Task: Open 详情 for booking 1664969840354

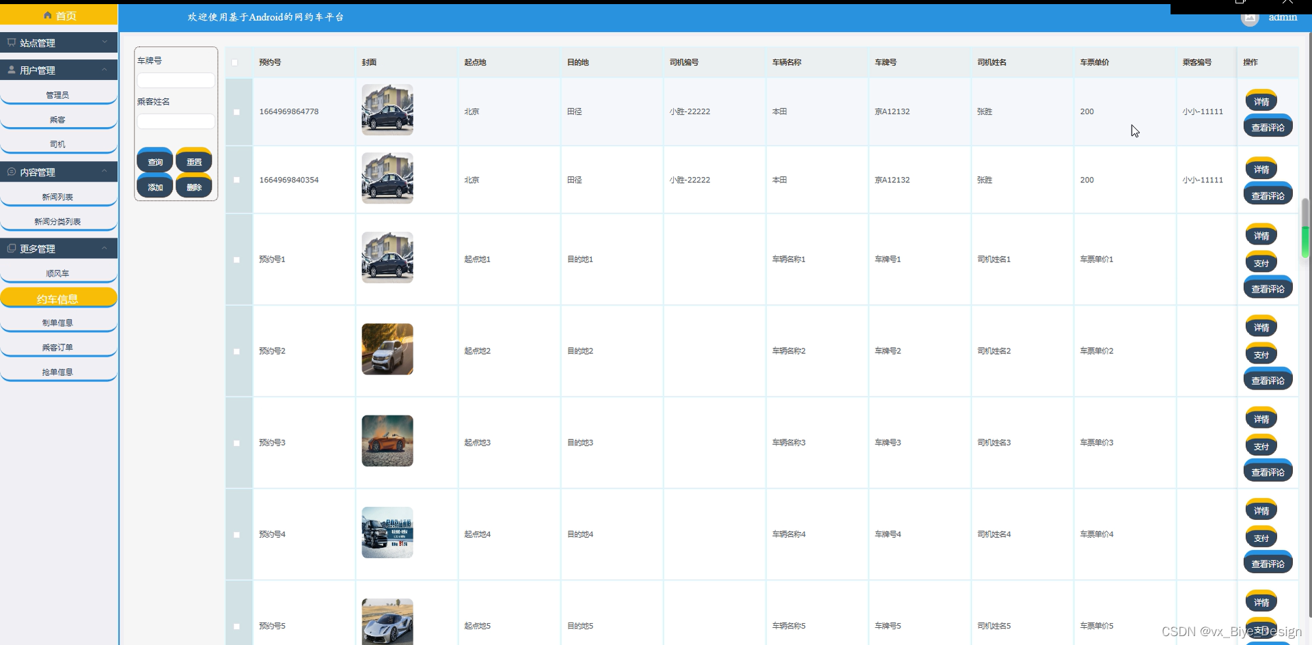Action: pos(1261,169)
